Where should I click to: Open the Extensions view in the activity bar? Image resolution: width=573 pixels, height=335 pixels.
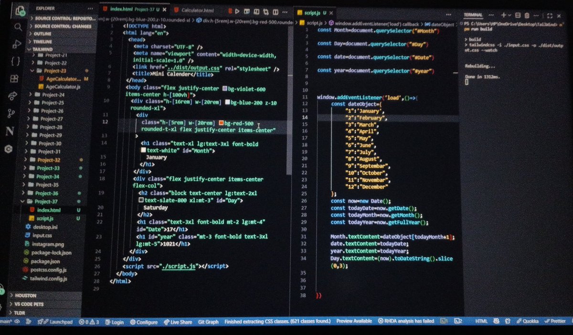(x=14, y=78)
